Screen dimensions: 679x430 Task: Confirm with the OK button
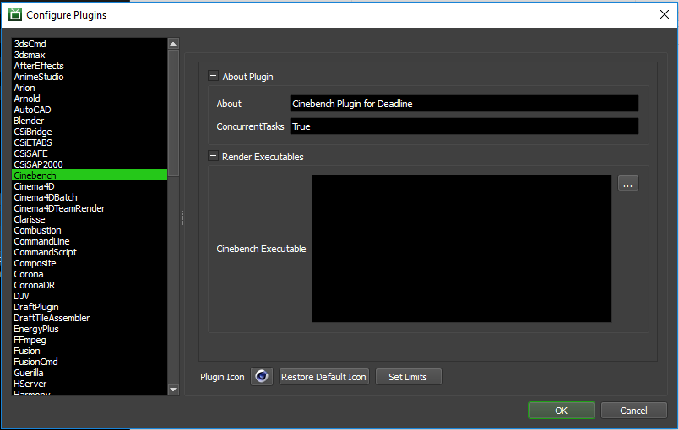[x=562, y=410]
